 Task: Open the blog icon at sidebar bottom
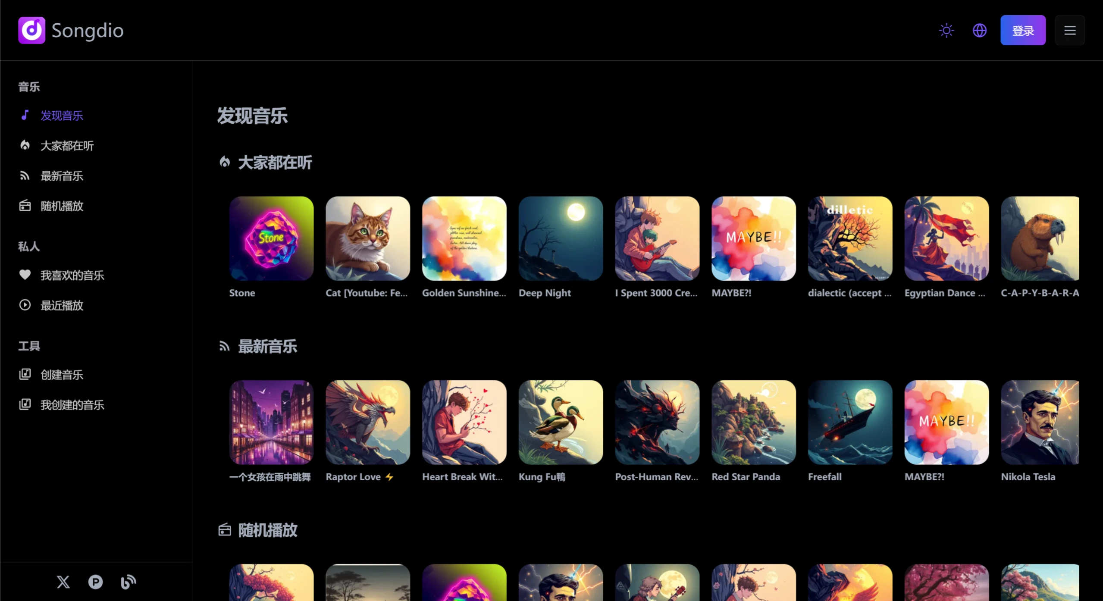tap(128, 582)
